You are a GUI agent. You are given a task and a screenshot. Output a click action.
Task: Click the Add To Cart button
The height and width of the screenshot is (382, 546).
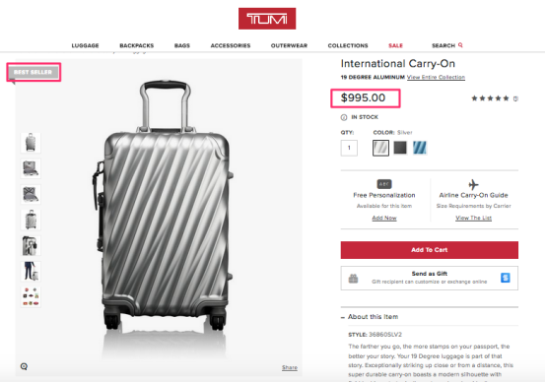coord(430,250)
